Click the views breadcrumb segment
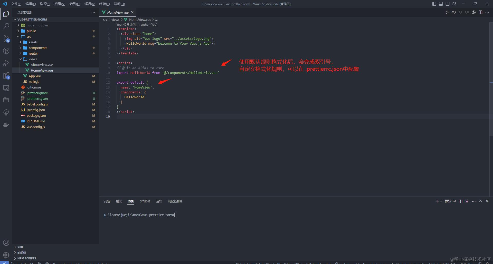Screen dimensions: 493x264 coord(115,19)
